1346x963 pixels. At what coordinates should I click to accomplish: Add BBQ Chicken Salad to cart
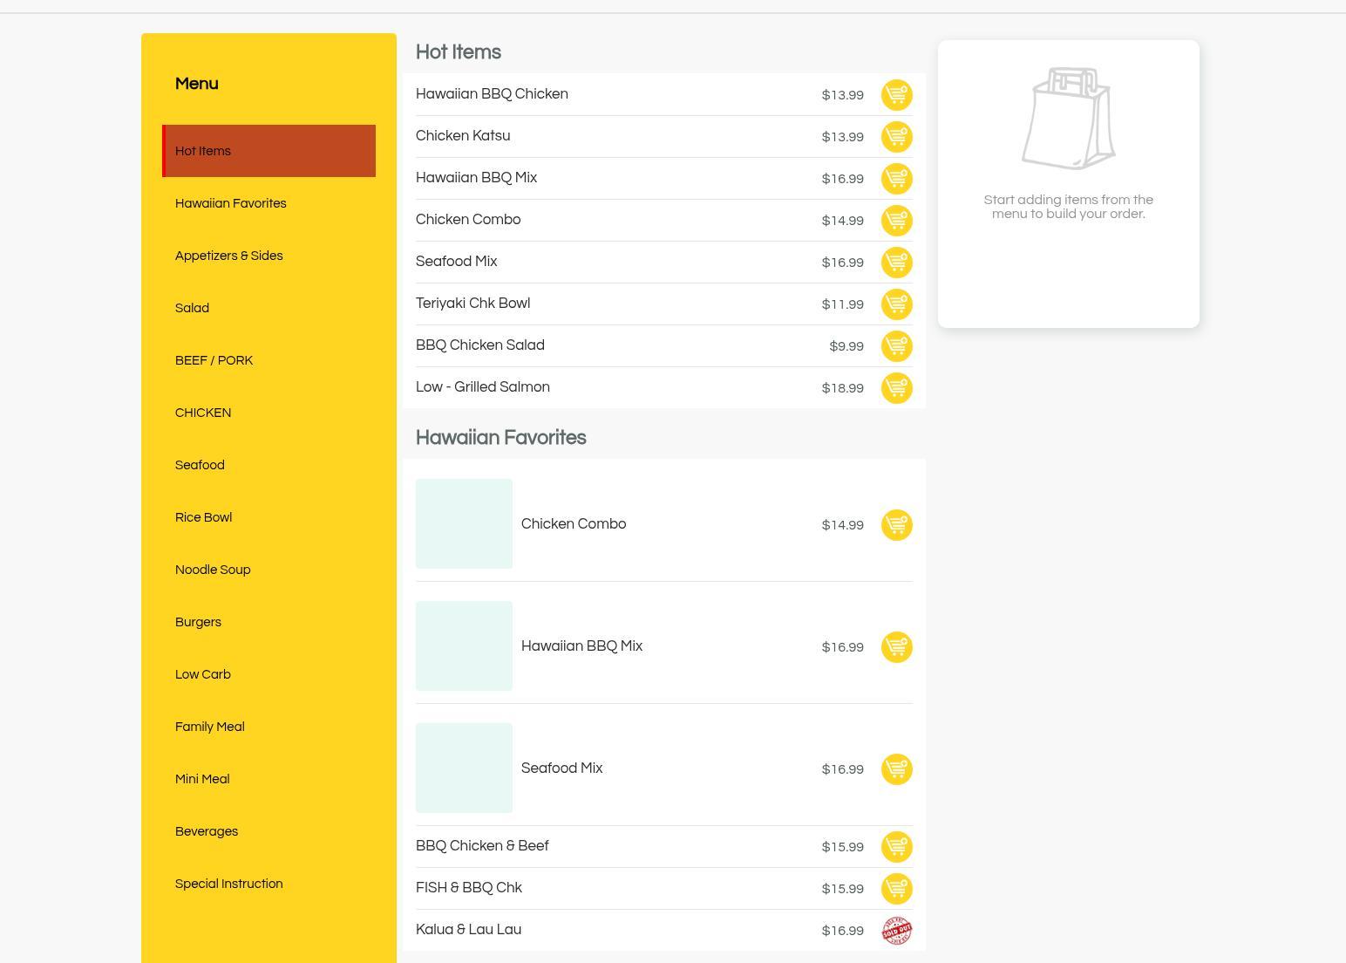[x=896, y=346]
